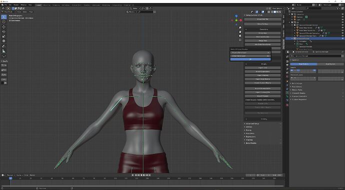The image size is (345, 190).
Task: Open the Object Data armature properties tab
Action: pos(287,93)
